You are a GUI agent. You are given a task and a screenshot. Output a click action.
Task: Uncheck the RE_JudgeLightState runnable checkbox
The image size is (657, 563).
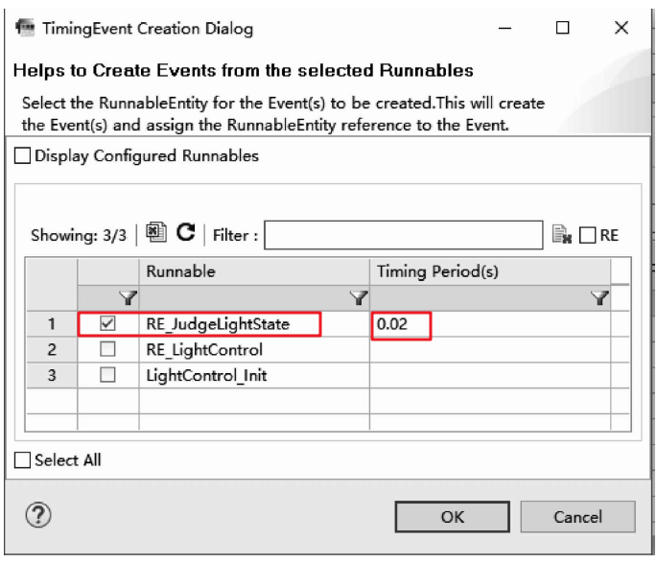[108, 325]
